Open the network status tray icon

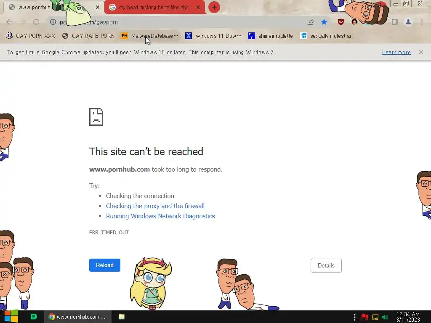375,317
